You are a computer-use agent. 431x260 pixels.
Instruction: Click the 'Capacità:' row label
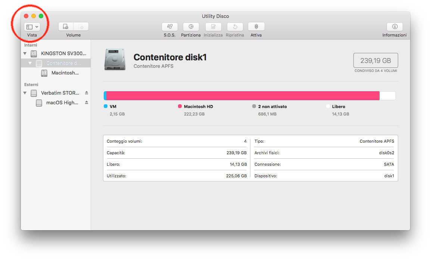pyautogui.click(x=116, y=153)
